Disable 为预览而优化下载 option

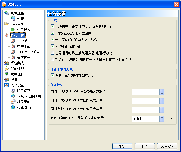(x=52, y=46)
